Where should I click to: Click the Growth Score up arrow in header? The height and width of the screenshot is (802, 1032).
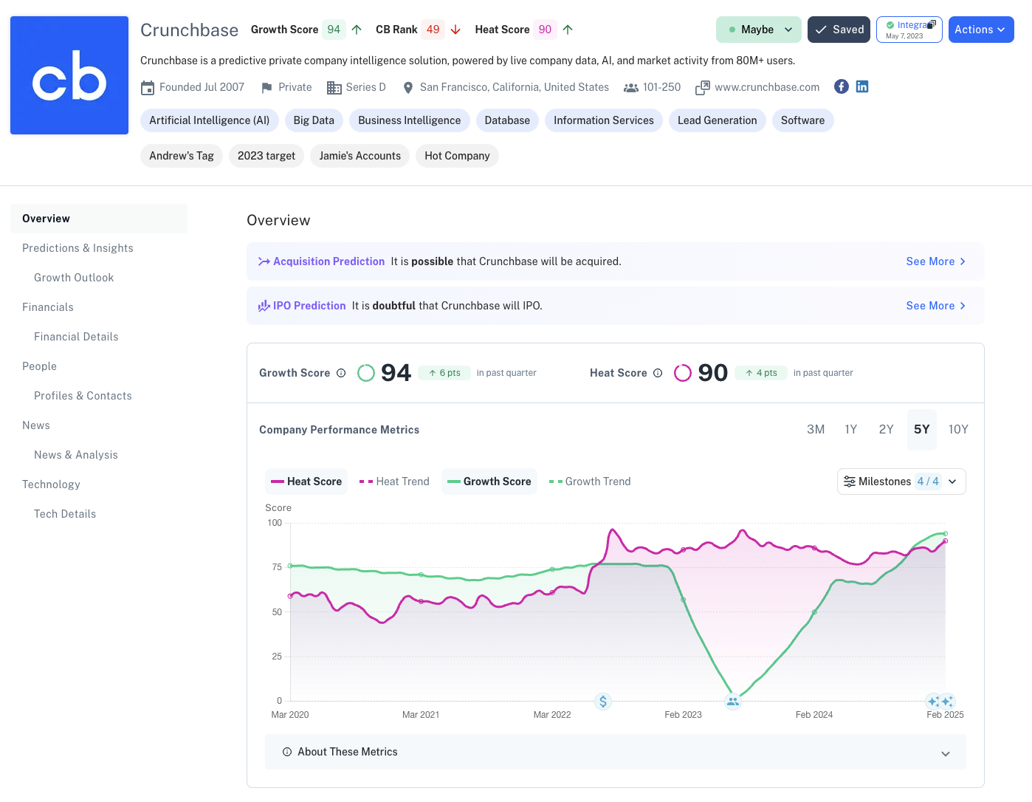357,30
